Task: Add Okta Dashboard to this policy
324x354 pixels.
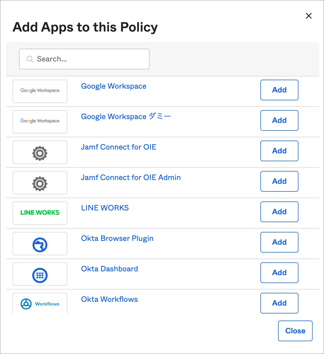Action: [279, 273]
